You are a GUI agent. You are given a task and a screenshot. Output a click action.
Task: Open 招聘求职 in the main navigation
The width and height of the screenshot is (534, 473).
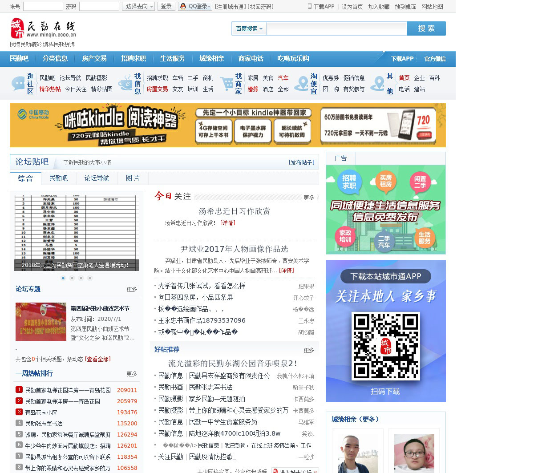[x=133, y=58]
